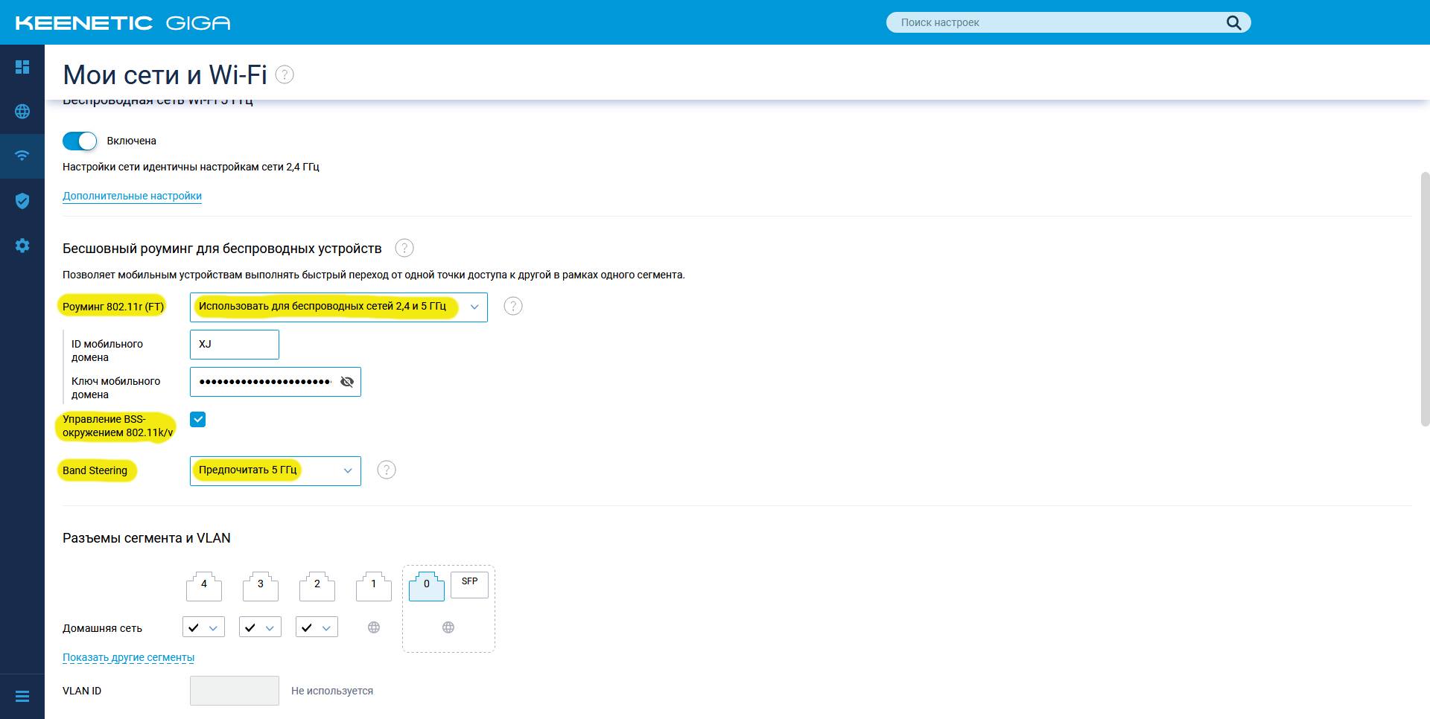Click the search magnifier icon
The width and height of the screenshot is (1430, 719).
pyautogui.click(x=1233, y=22)
